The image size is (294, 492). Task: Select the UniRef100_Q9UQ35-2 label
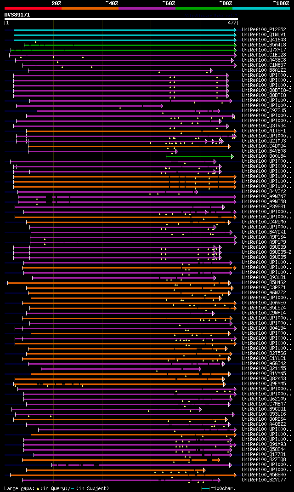click(266, 252)
